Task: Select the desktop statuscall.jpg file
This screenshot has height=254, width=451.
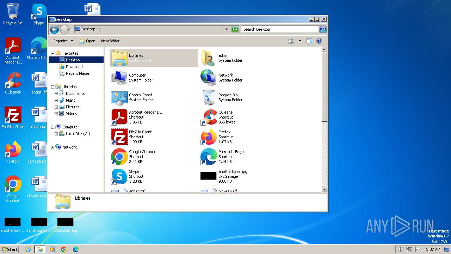Action: tap(66, 225)
